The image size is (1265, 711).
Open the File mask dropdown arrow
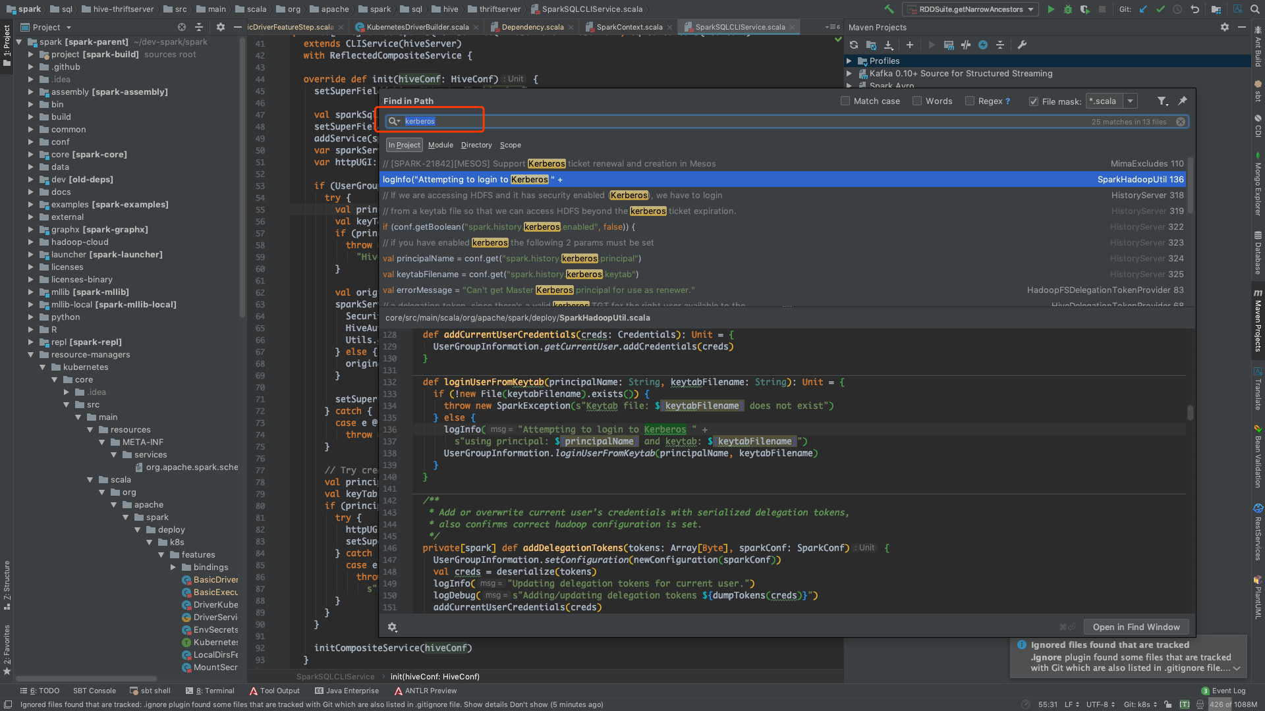tap(1131, 101)
